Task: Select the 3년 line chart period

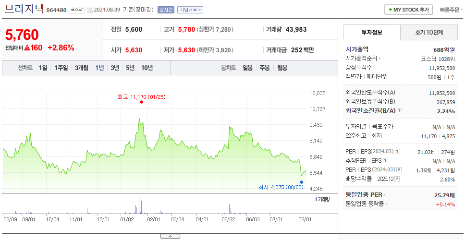Action: [x=115, y=68]
